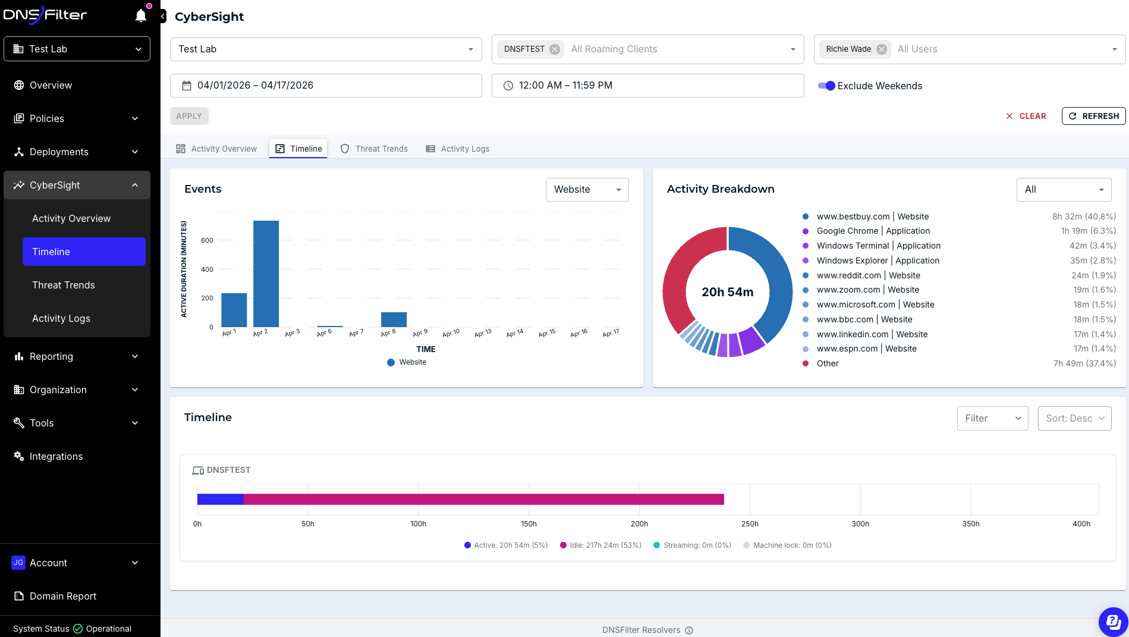
Task: Collapse the sidebar with the arrow button
Action: (x=163, y=17)
